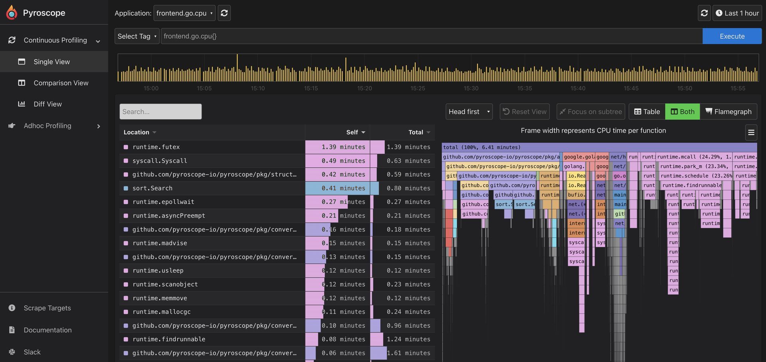Click the Adhoc Profiling pointing hand icon

pyautogui.click(x=12, y=126)
